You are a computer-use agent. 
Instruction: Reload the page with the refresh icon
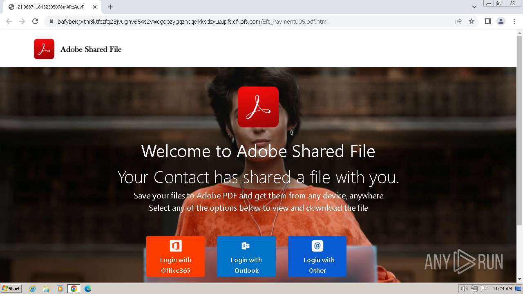click(x=35, y=21)
